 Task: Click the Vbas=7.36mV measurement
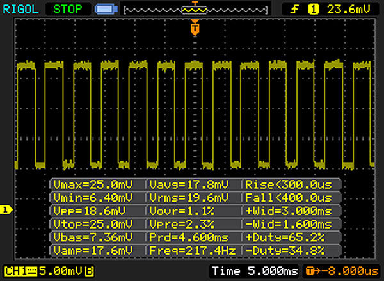(93, 237)
